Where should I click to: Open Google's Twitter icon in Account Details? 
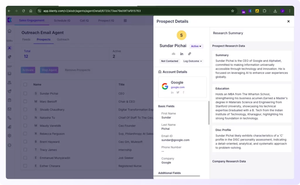click(178, 92)
